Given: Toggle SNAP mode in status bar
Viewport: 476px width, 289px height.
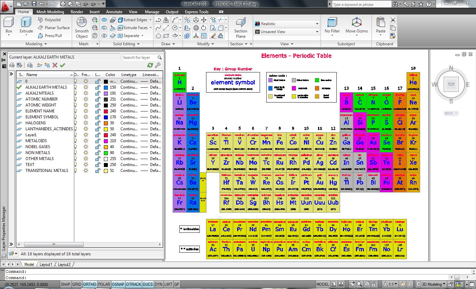Looking at the screenshot, I should tap(65, 284).
